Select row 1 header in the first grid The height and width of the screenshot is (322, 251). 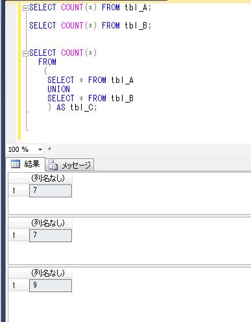pos(19,191)
